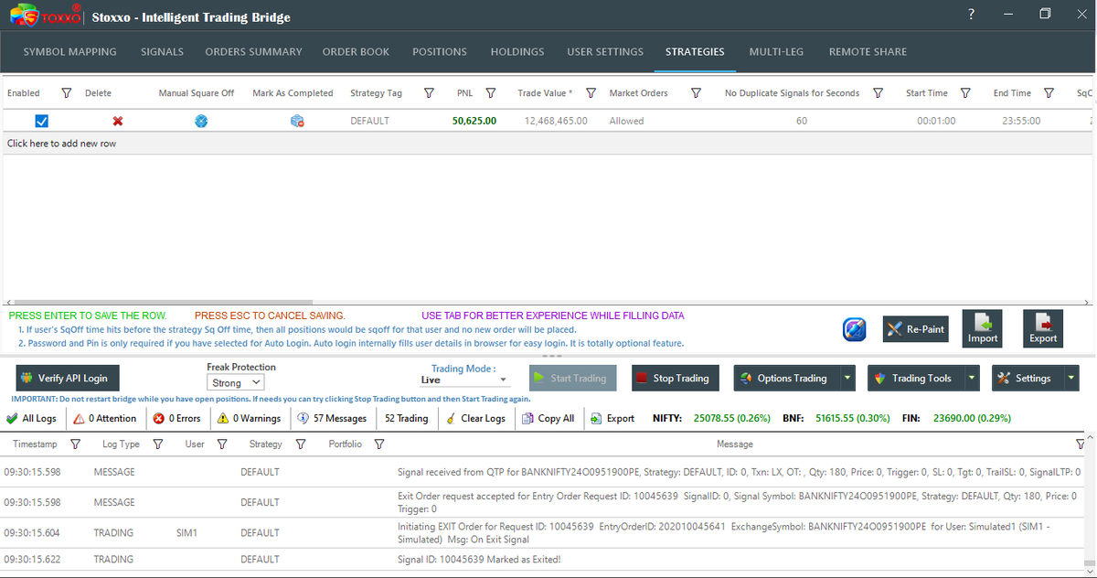Click Clear Logs button
This screenshot has height=578, width=1097.
(x=475, y=418)
